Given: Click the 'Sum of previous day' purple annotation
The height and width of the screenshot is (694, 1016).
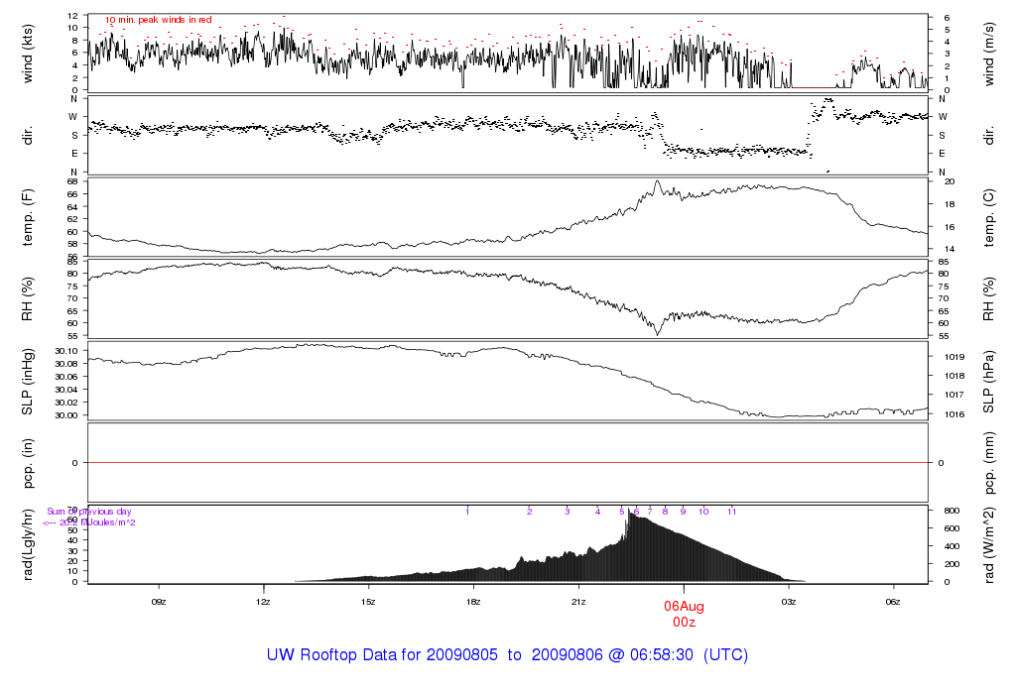Looking at the screenshot, I should pos(88,512).
